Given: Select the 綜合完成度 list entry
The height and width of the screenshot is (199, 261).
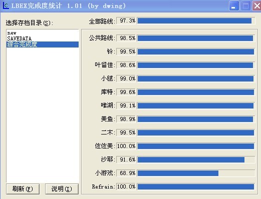Looking at the screenshot, I should pos(43,44).
